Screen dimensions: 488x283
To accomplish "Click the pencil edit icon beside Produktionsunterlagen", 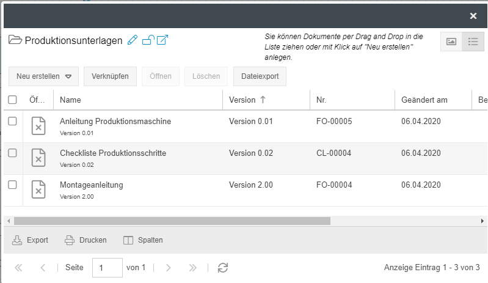I will click(133, 40).
